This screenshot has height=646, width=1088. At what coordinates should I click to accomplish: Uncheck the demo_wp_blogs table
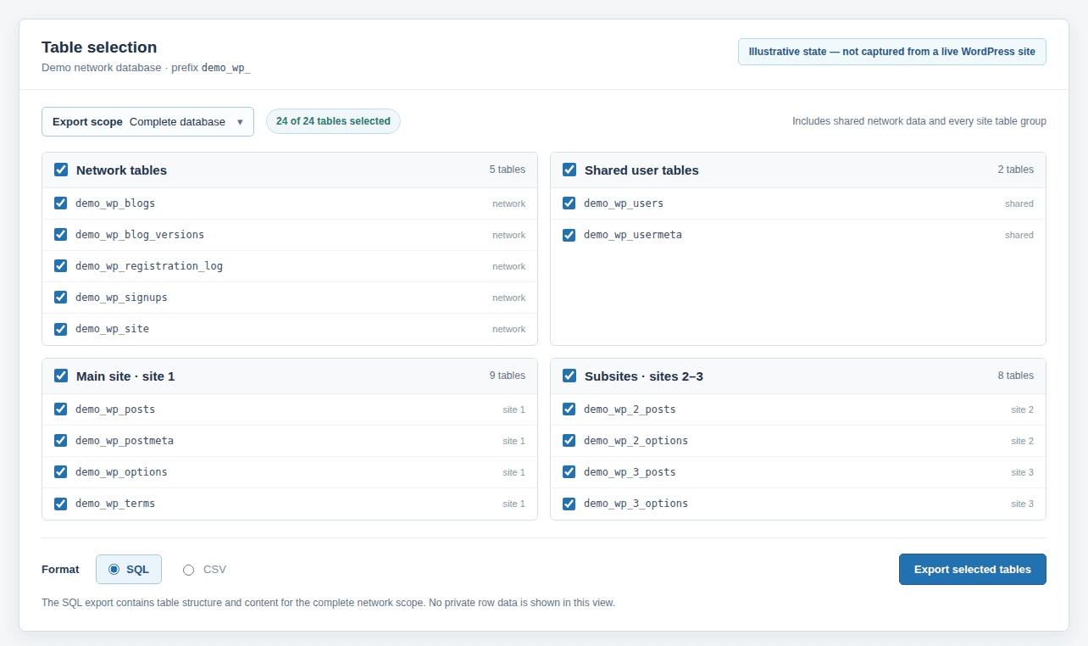coord(60,203)
